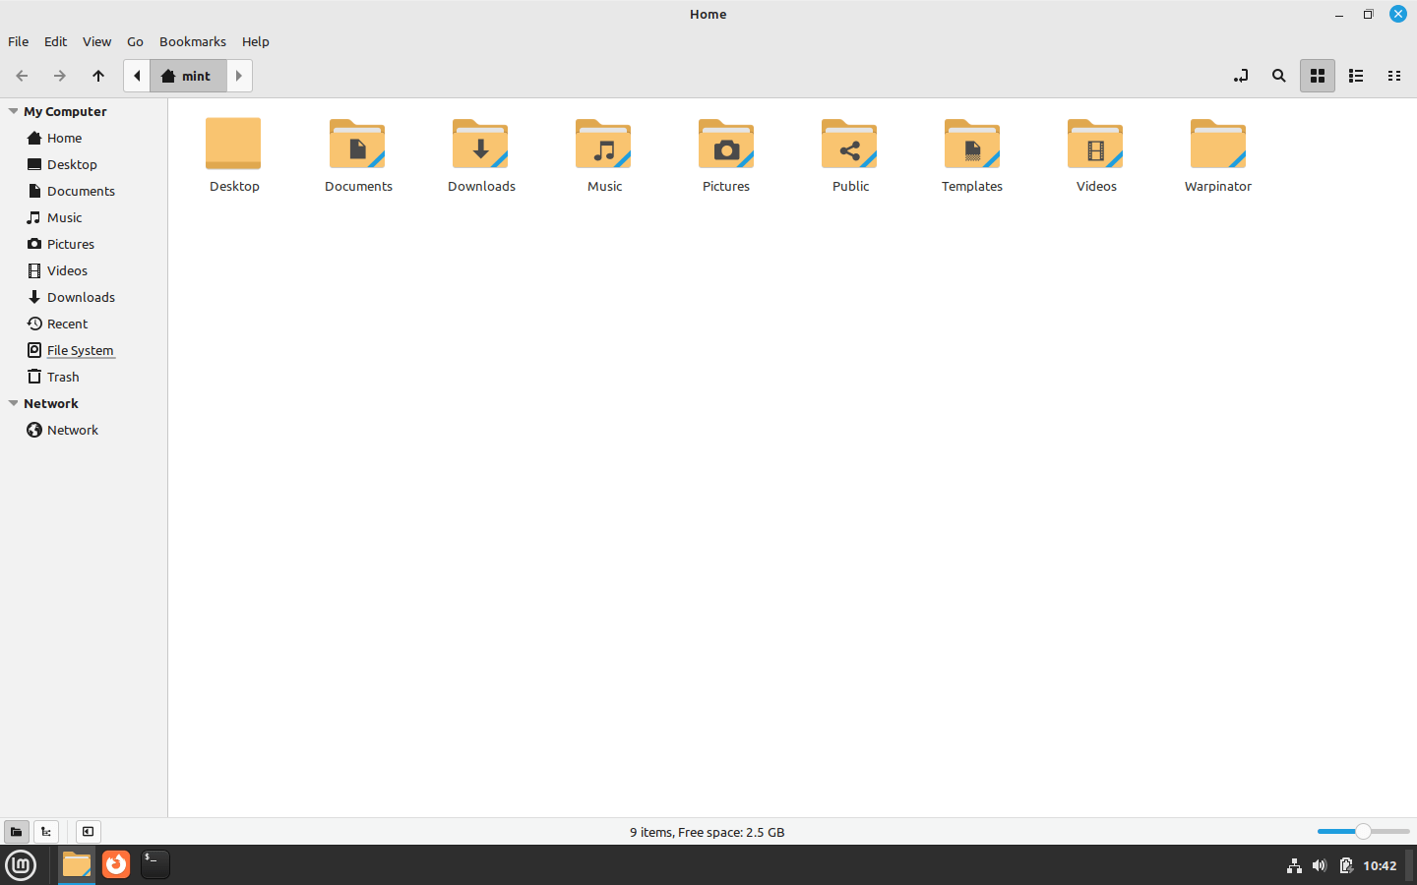Select the mint path button
The height and width of the screenshot is (885, 1417).
coord(188,76)
